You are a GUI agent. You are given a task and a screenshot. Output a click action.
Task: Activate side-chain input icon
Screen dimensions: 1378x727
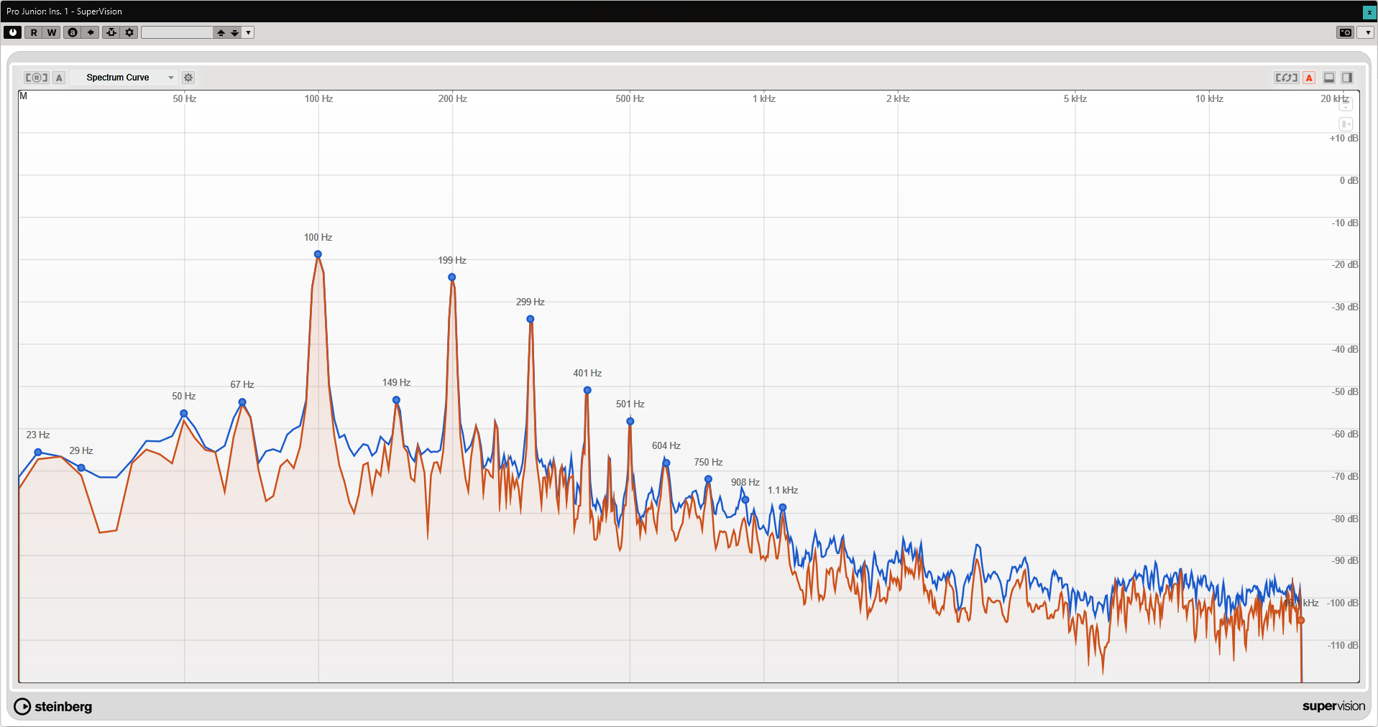click(x=111, y=32)
